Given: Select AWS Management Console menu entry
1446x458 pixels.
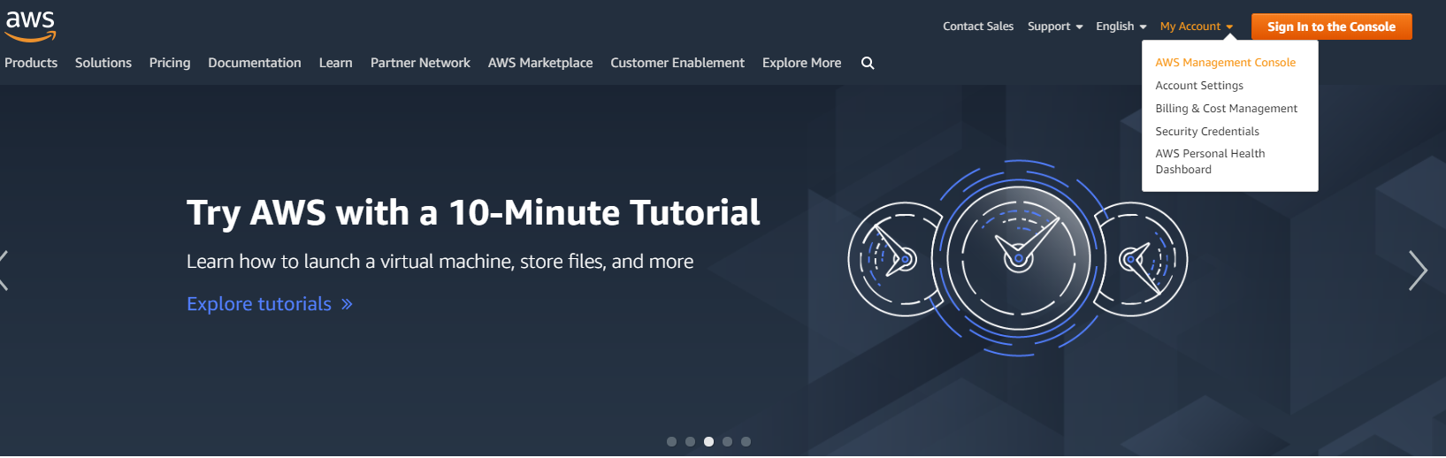Looking at the screenshot, I should (1226, 63).
